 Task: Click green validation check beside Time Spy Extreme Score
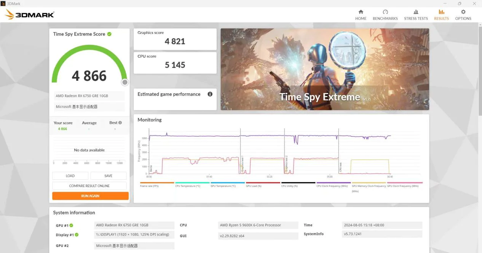(109, 34)
